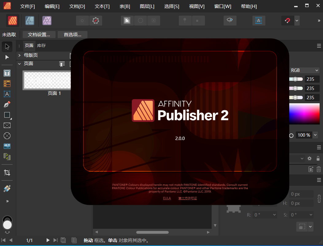Click the white fill colour circle
This screenshot has height=246, width=323.
tap(7, 225)
